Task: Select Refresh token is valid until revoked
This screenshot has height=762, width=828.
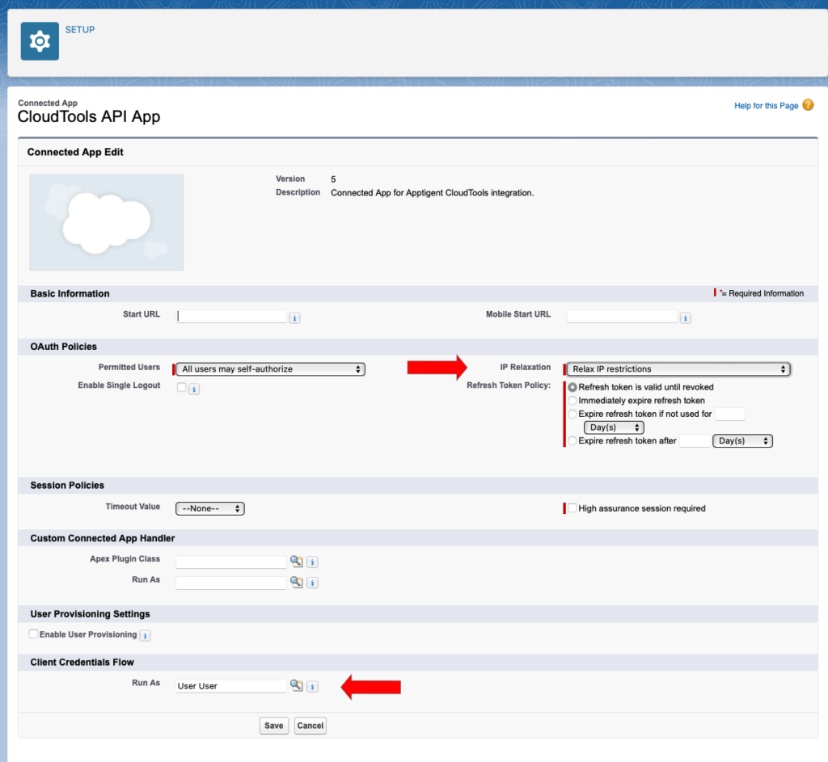Action: point(572,387)
